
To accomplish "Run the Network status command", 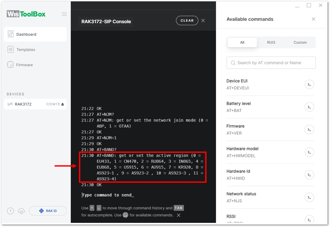I will click(x=309, y=197).
